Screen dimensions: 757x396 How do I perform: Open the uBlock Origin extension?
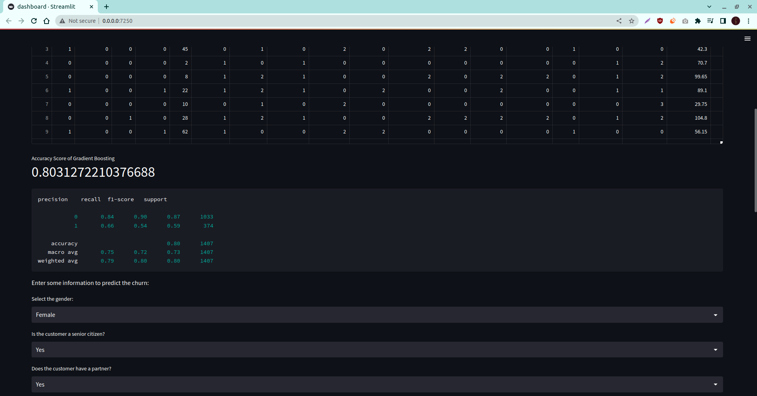pyautogui.click(x=660, y=21)
